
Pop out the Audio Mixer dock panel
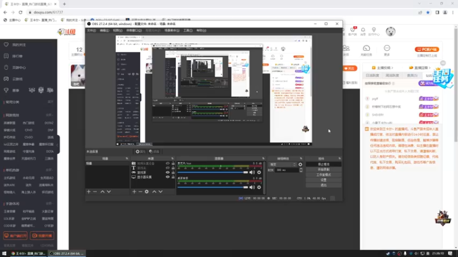point(263,159)
